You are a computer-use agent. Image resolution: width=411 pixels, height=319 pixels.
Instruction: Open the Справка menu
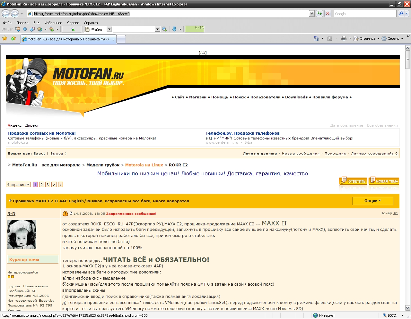tap(91, 23)
